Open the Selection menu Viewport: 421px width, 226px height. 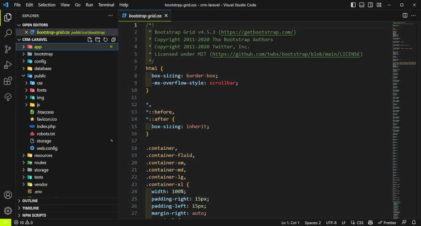47,5
